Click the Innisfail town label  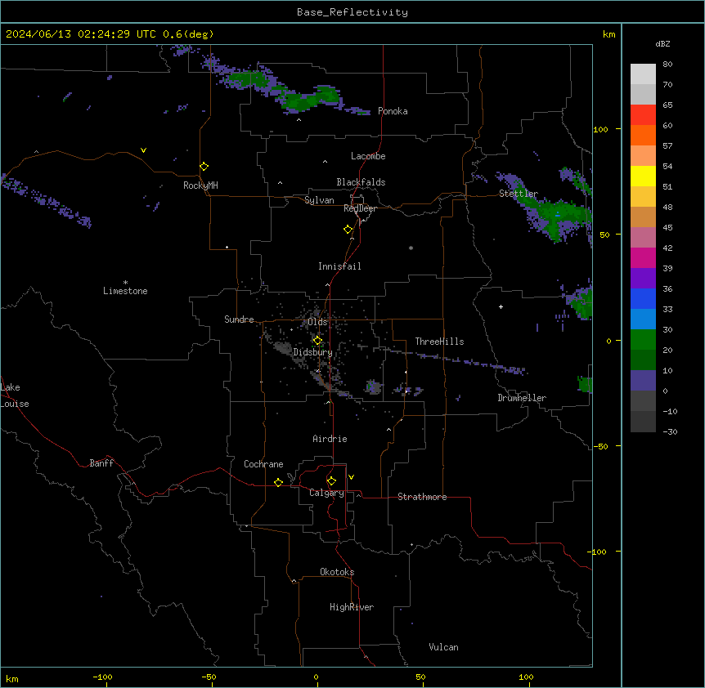coord(339,266)
